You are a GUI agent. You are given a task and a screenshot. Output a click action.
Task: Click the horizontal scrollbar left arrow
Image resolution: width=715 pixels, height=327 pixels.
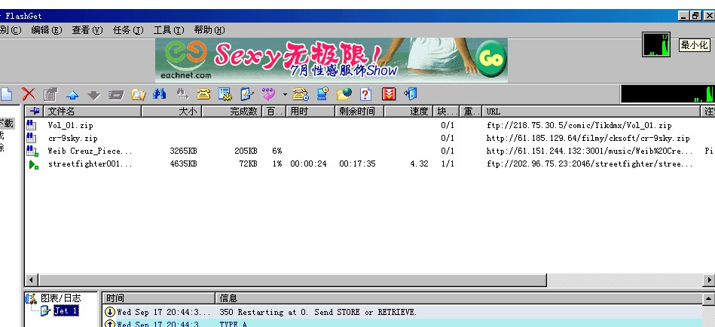(x=31, y=280)
